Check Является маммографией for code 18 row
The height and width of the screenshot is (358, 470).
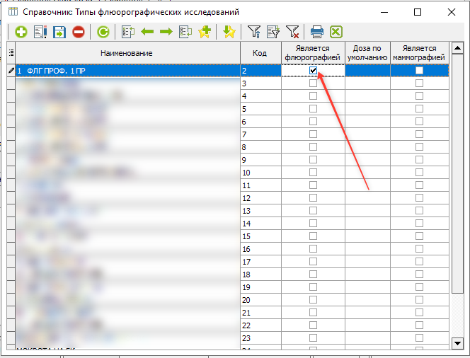click(x=419, y=275)
